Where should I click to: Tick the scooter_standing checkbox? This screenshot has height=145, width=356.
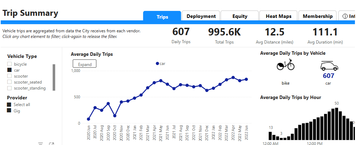coord(9,88)
